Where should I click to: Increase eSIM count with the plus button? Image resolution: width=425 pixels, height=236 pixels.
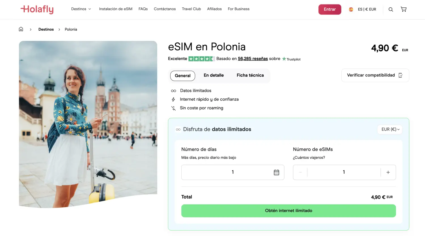click(388, 172)
